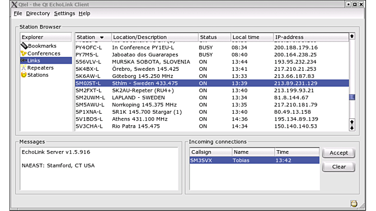The width and height of the screenshot is (376, 211).
Task: Click the Local time column header
Action: (x=251, y=37)
